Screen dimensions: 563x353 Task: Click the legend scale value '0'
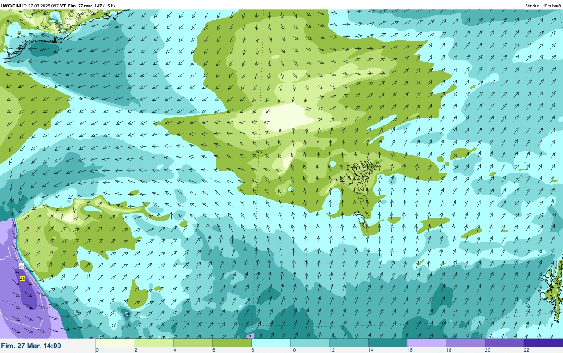(x=97, y=350)
